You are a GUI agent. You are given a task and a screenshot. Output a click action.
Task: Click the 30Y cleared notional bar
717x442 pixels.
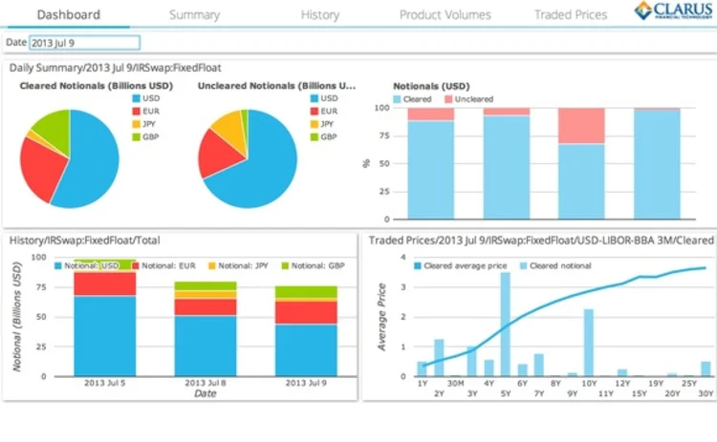[x=706, y=368]
